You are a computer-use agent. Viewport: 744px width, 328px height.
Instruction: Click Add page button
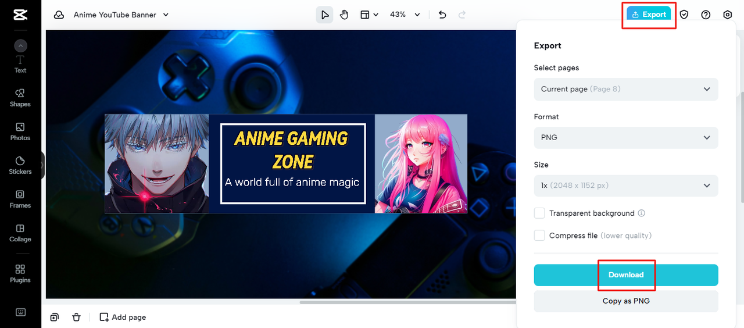(123, 317)
